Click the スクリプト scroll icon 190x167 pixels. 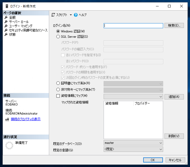[x=53, y=15]
